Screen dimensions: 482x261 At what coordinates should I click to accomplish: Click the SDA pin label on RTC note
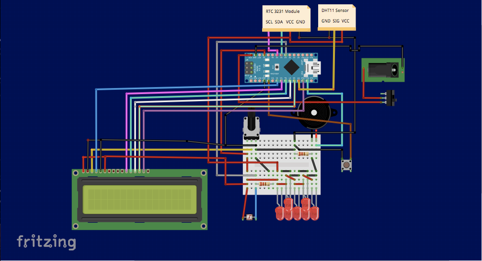click(279, 22)
